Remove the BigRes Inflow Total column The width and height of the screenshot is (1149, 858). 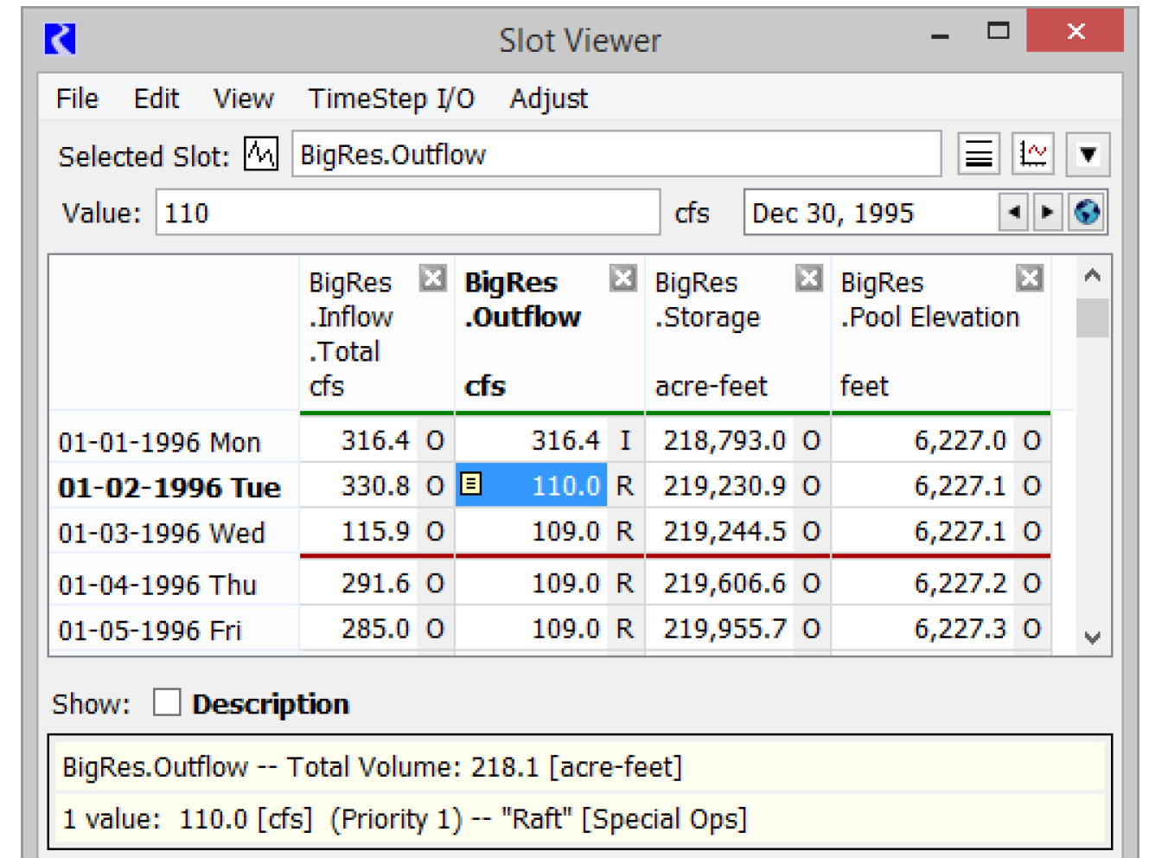point(432,279)
